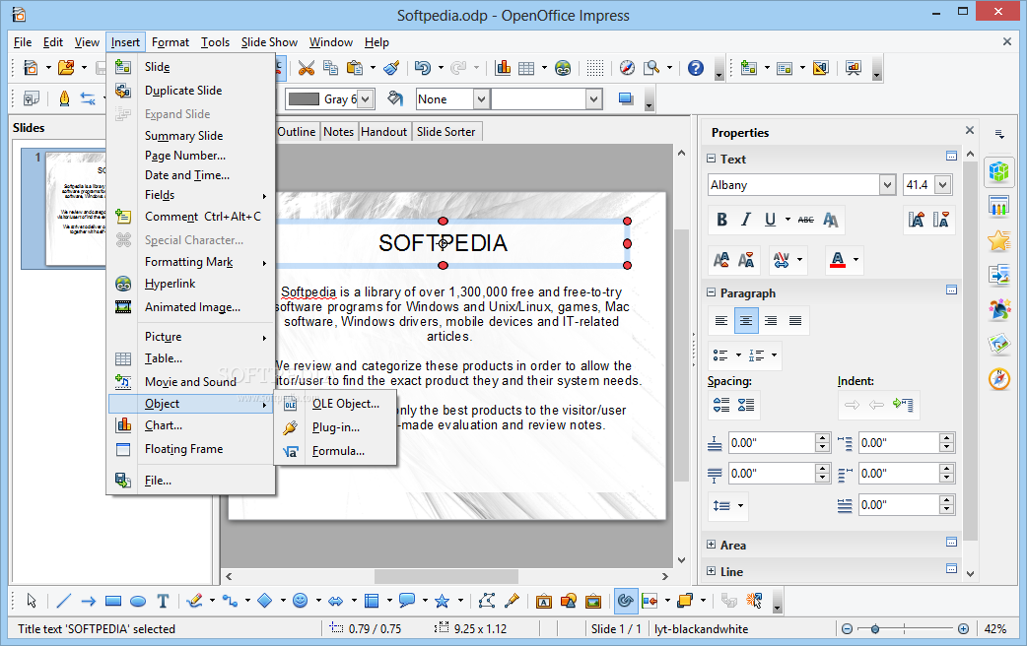Viewport: 1027px width, 646px height.
Task: Set paragraph alignment to center
Action: click(746, 321)
